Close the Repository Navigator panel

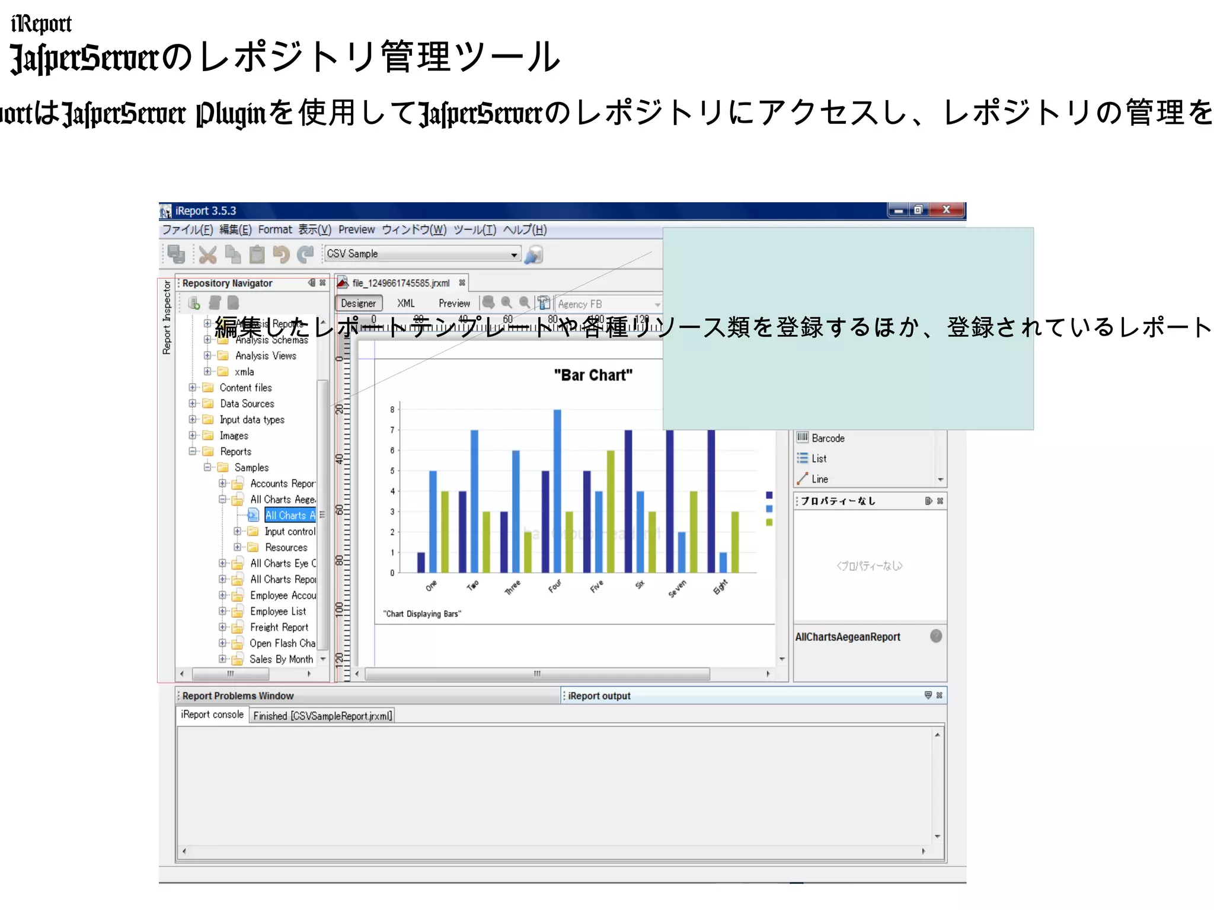click(x=322, y=283)
